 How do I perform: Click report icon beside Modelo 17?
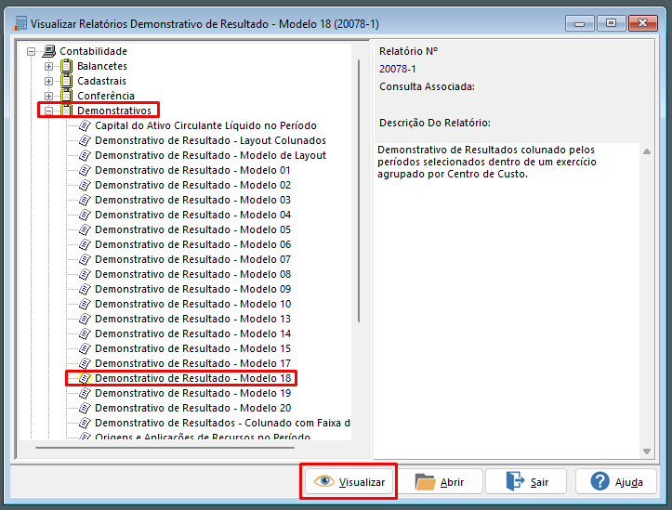coord(85,363)
